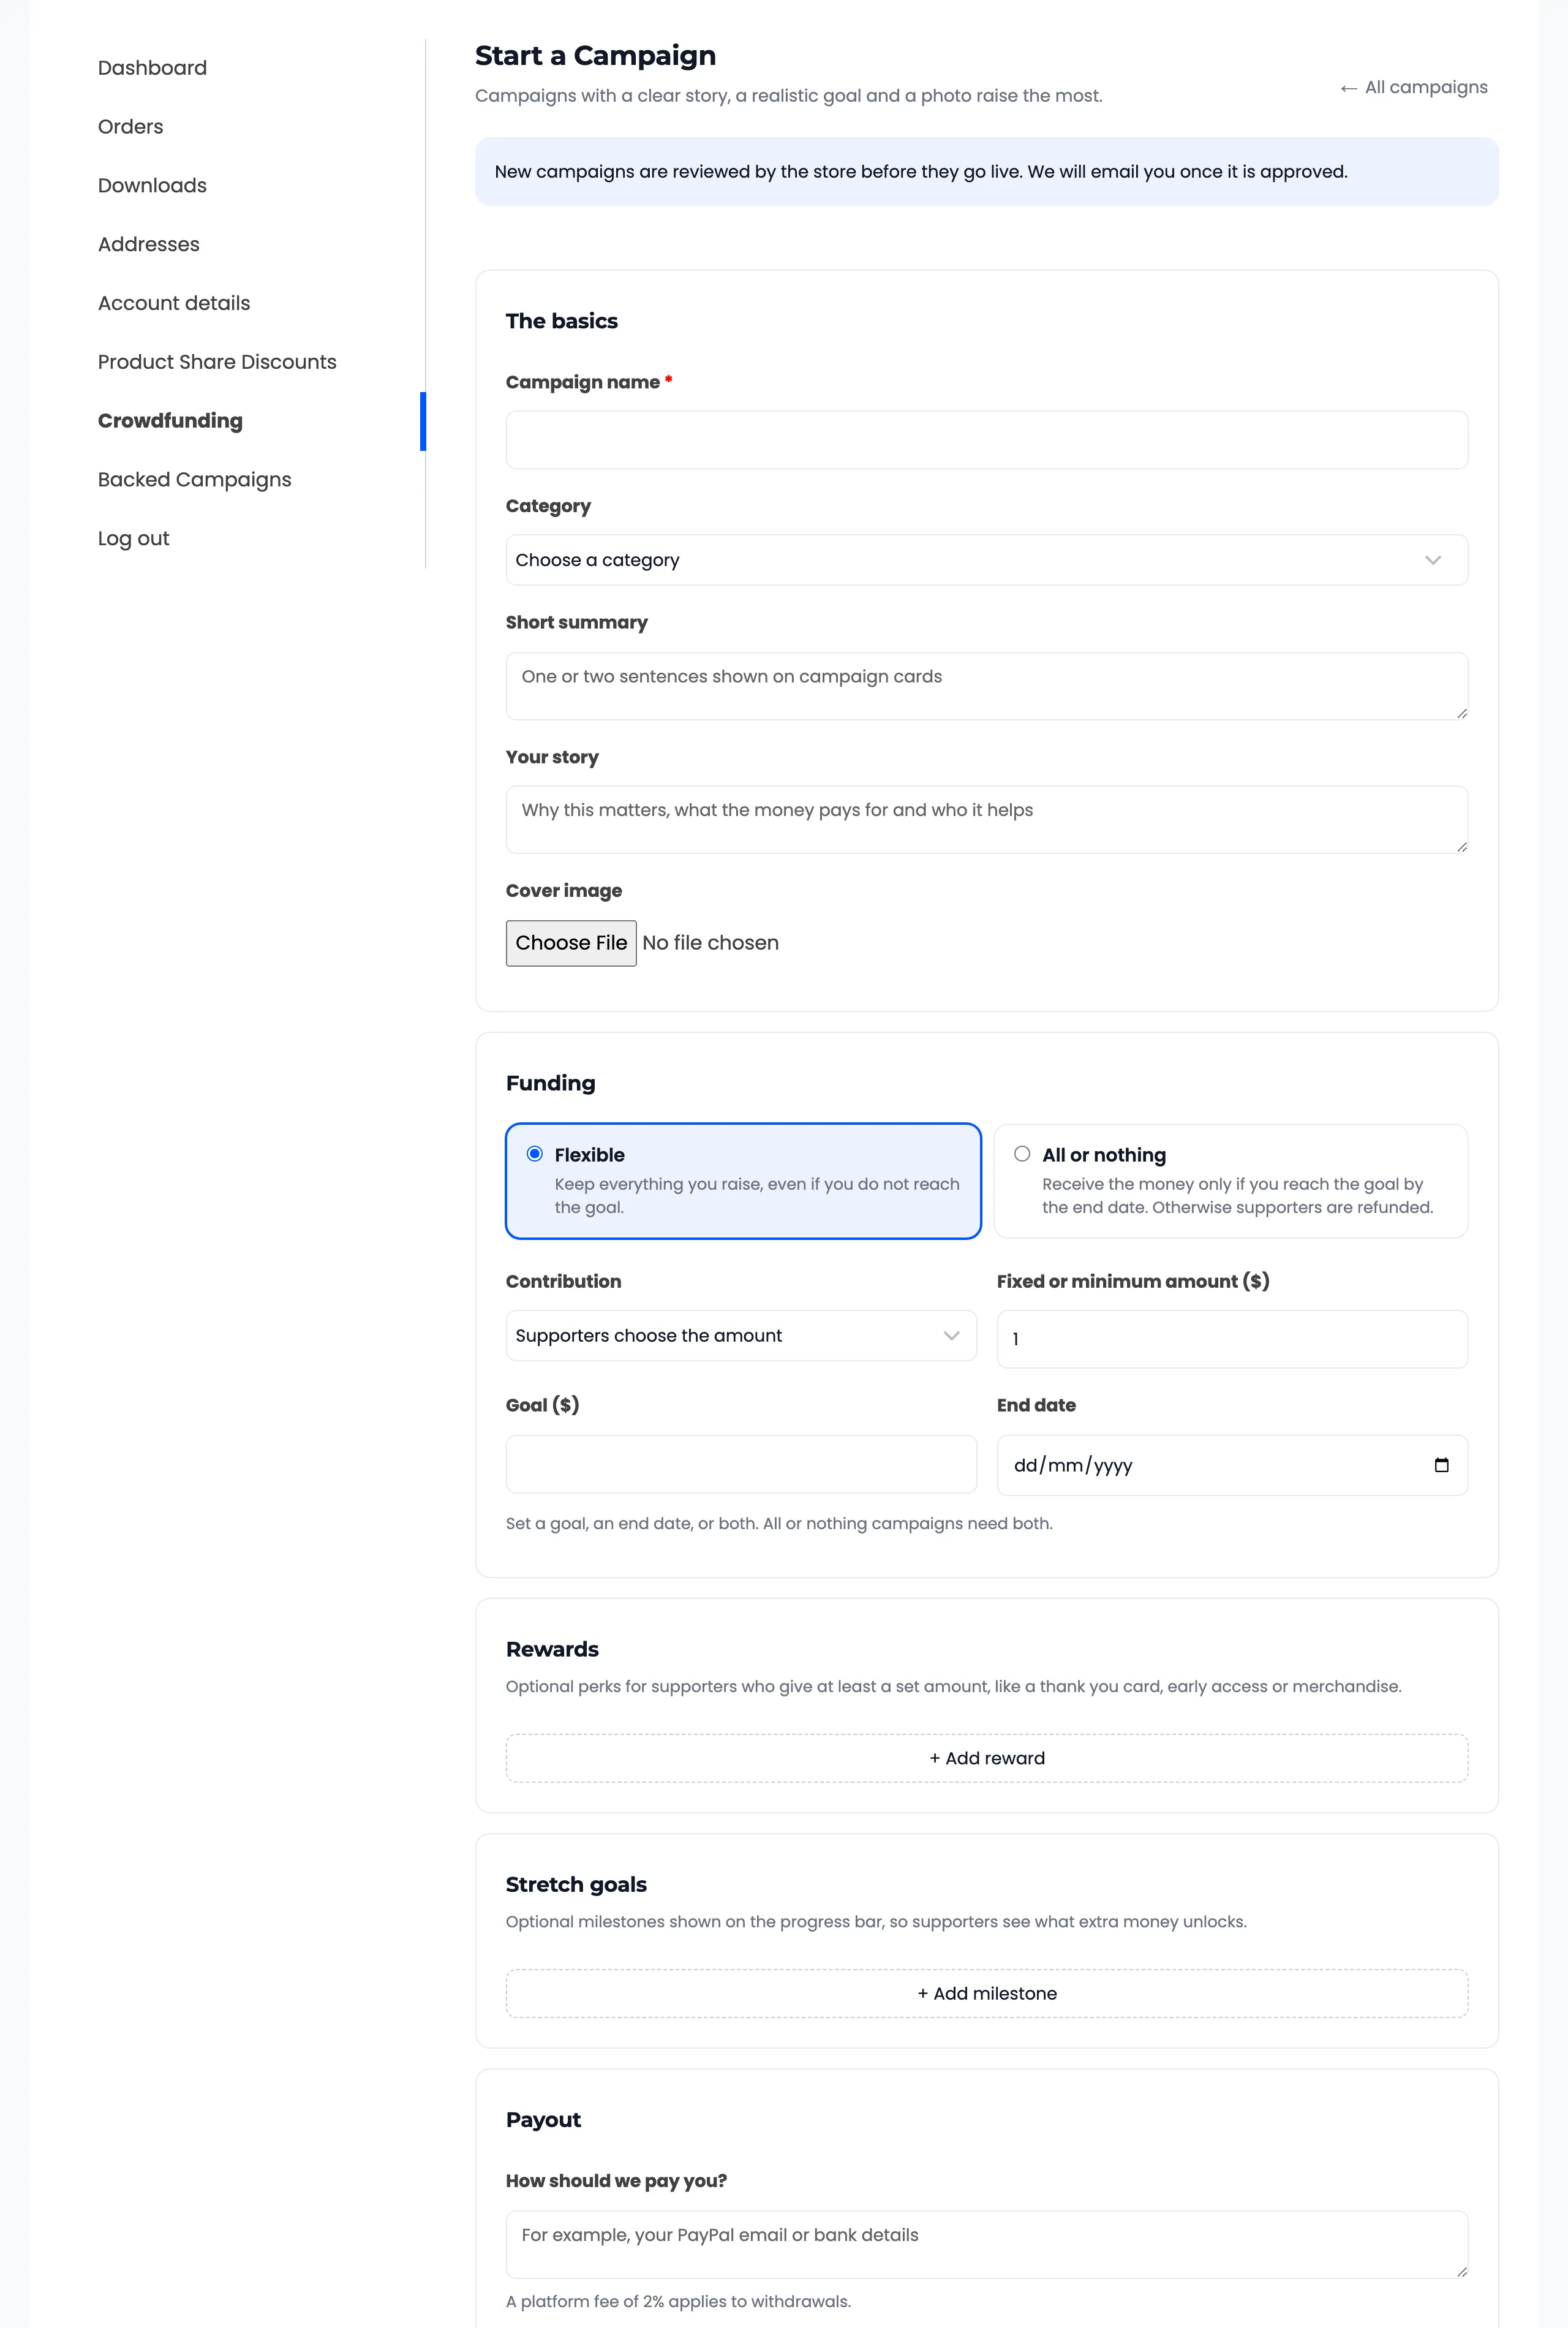
Task: Open Account details page
Action: pyautogui.click(x=174, y=303)
